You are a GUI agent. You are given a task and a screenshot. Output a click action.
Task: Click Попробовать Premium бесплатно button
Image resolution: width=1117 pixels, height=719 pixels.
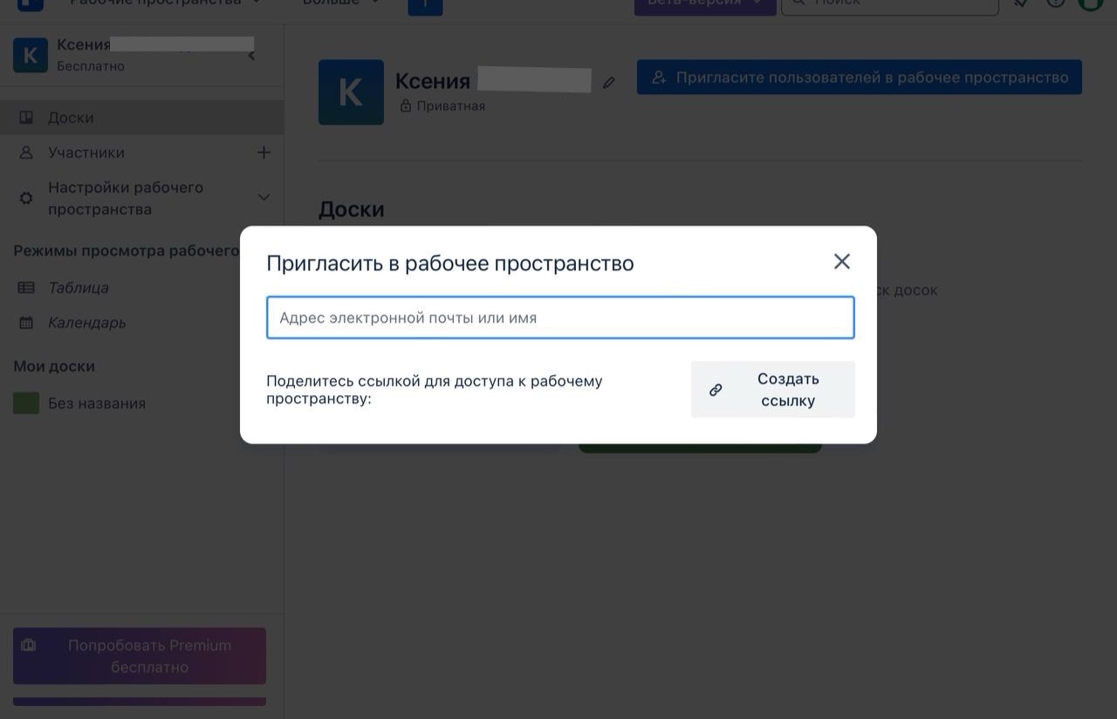point(140,656)
